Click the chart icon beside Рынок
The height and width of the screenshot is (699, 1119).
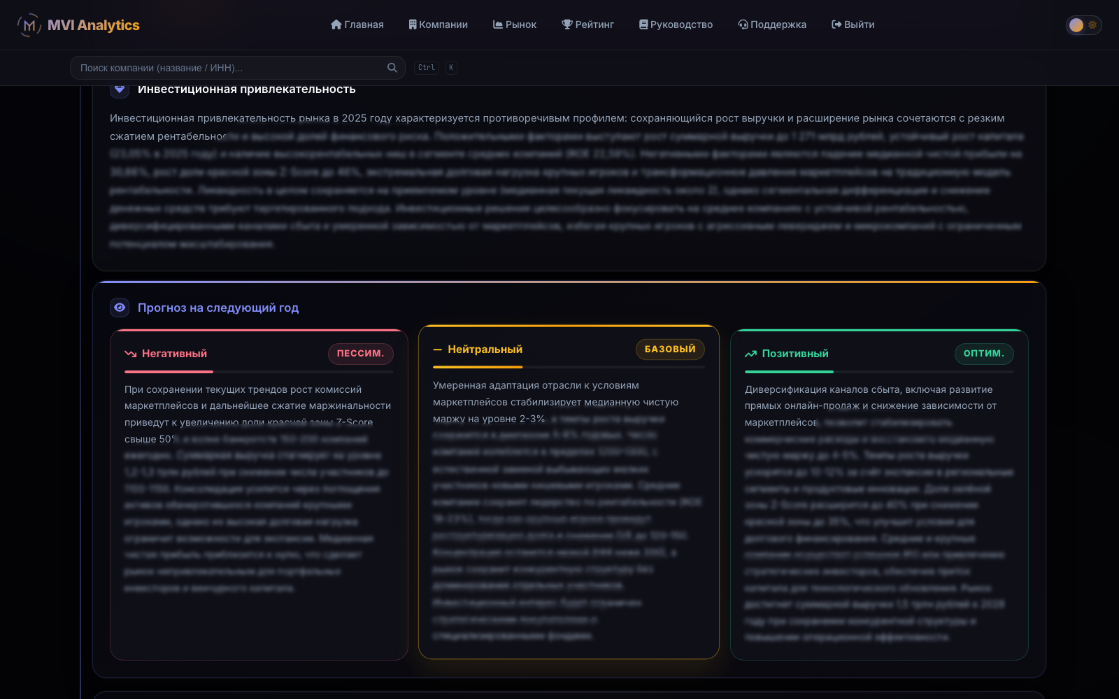[x=498, y=24]
